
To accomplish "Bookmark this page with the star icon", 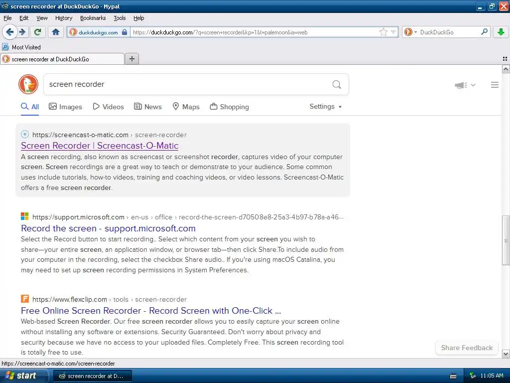I will 383,32.
